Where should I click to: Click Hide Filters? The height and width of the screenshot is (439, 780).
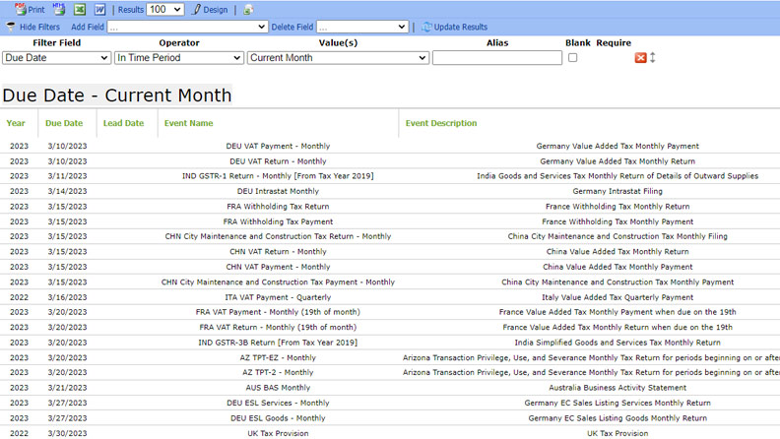(x=33, y=27)
